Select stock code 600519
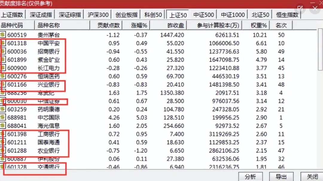323x181 pixels. click(x=17, y=35)
